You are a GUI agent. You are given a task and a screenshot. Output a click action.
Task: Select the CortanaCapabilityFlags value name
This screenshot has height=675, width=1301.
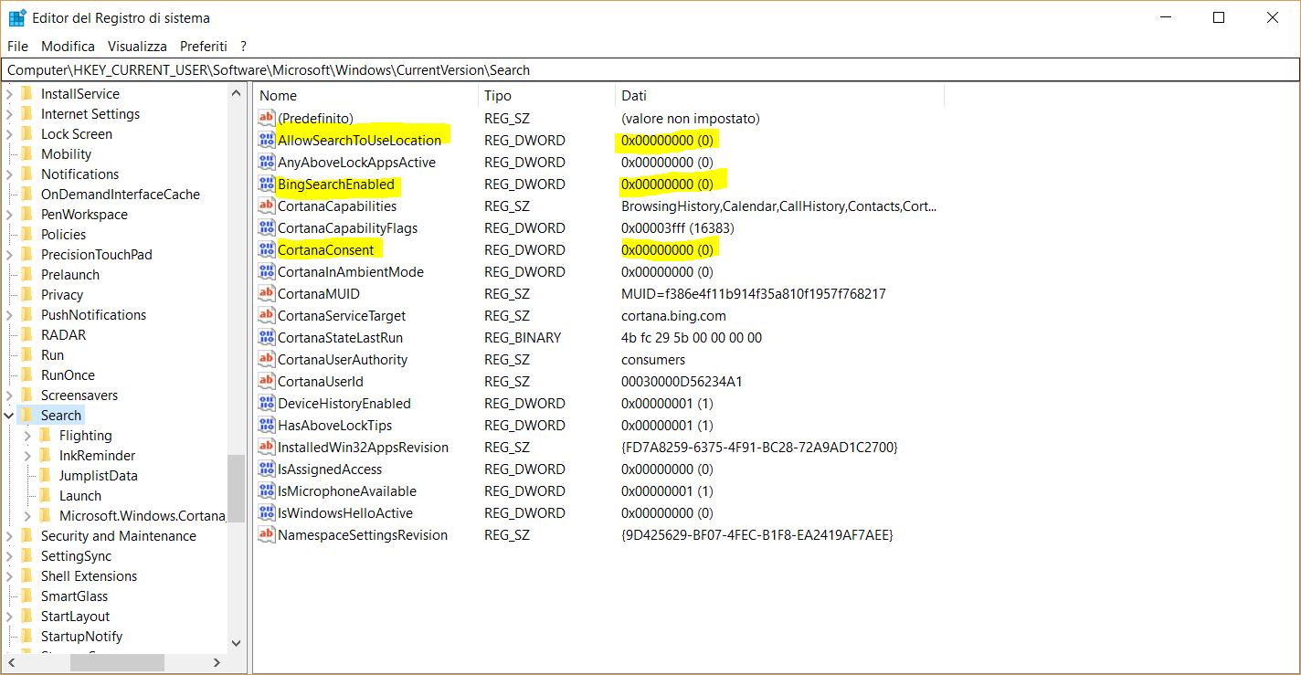coord(347,227)
